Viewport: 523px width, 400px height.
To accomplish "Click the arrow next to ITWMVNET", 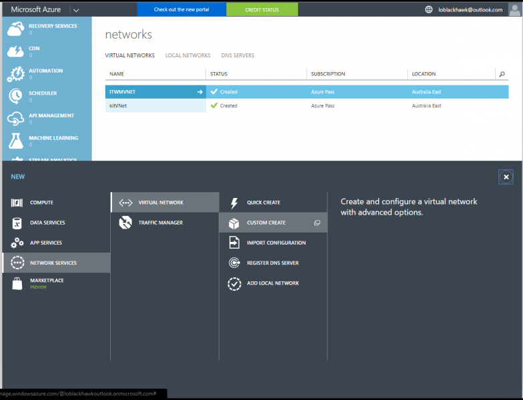I will coord(200,92).
